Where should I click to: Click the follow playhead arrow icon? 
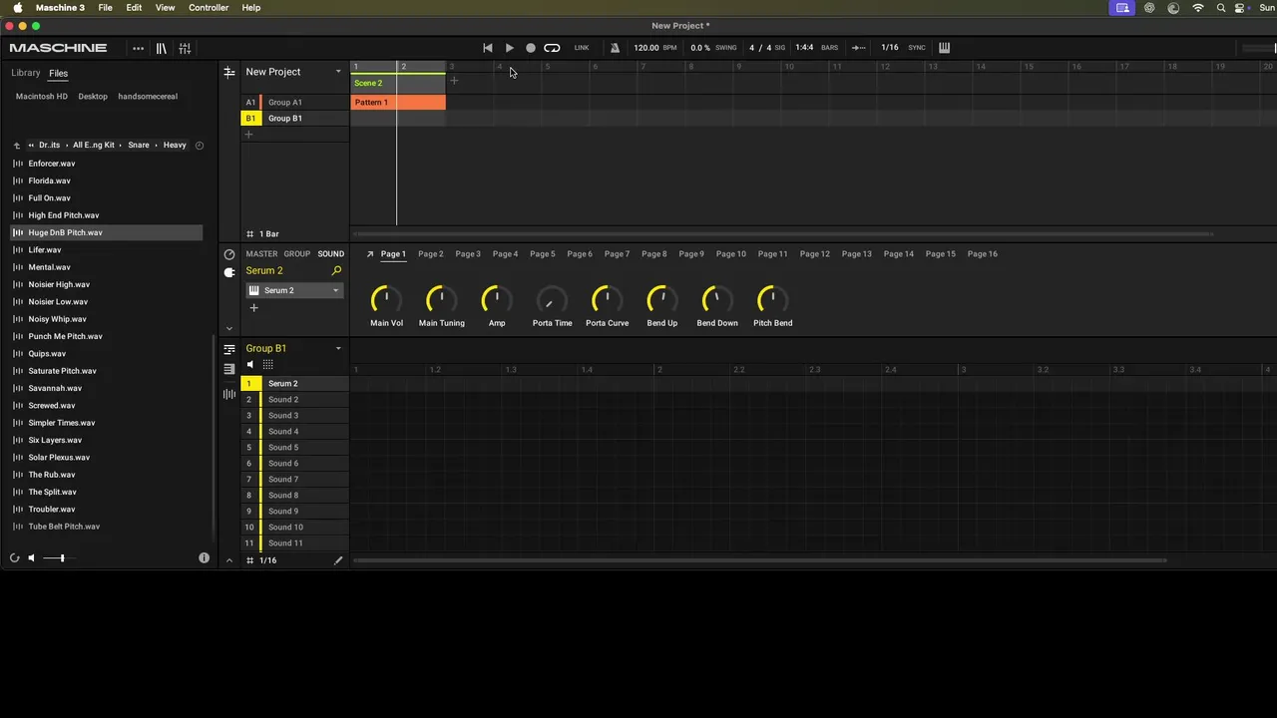858,48
